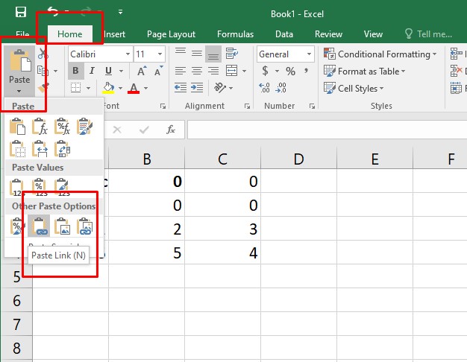This screenshot has width=467, height=362.
Task: Switch to the Formulas tab
Action: click(x=235, y=34)
